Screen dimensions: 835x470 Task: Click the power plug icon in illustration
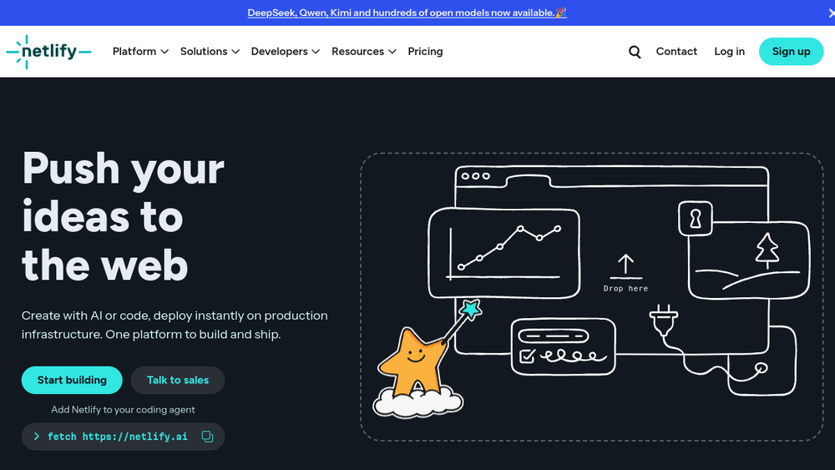664,320
